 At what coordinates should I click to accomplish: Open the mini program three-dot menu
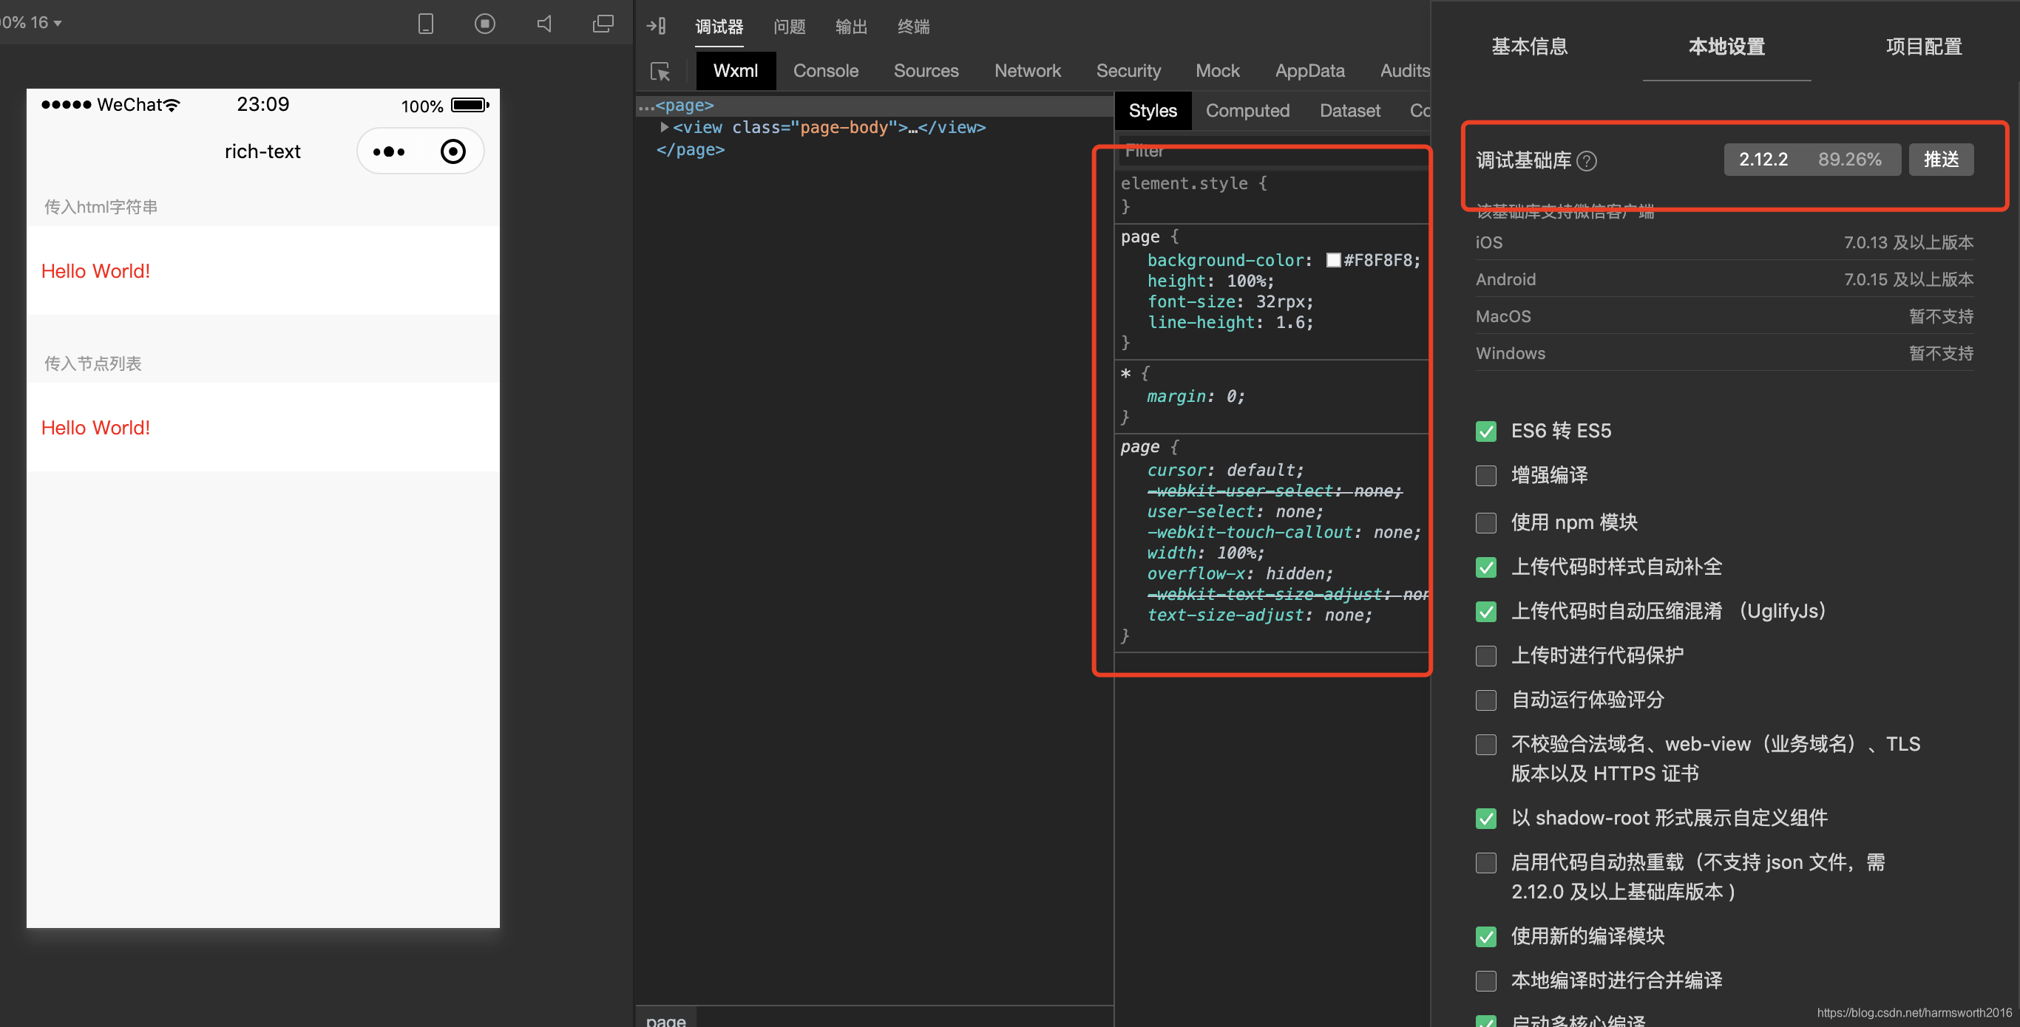[389, 151]
